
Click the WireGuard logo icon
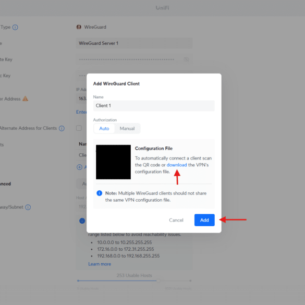click(79, 27)
